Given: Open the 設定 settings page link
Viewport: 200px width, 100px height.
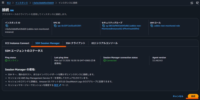Looking at the screenshot, I should point(56,85).
